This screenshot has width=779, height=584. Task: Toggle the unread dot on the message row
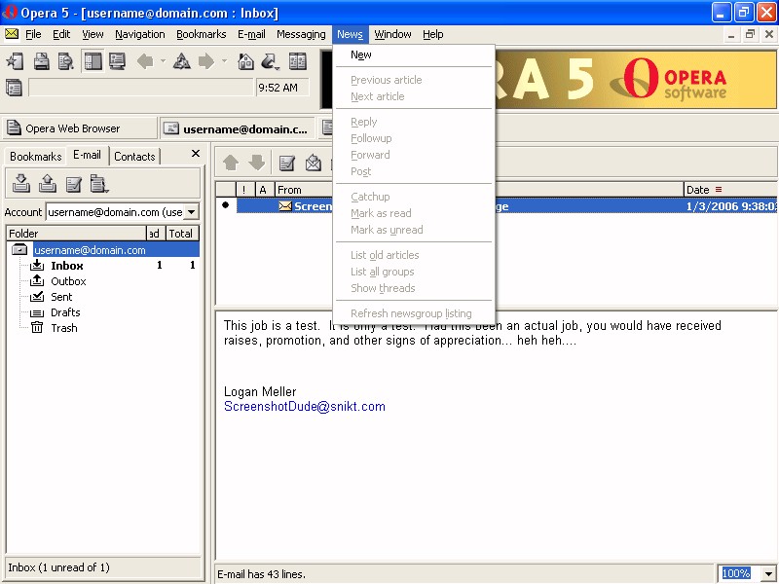tap(226, 205)
